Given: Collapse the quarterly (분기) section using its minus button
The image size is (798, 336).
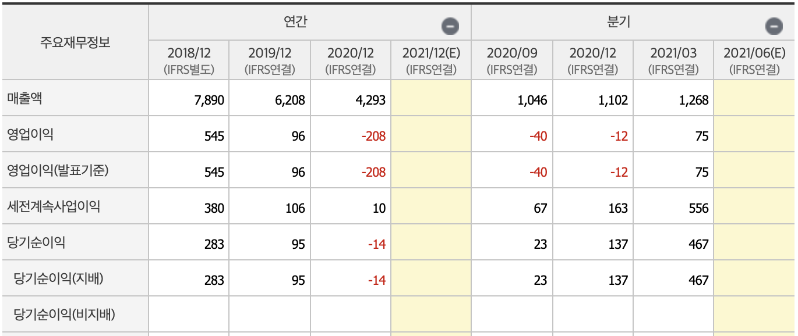Looking at the screenshot, I should point(774,24).
